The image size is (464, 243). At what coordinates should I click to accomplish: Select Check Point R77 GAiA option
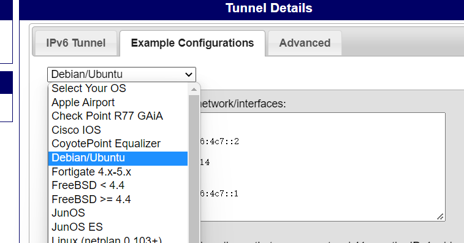(118, 116)
